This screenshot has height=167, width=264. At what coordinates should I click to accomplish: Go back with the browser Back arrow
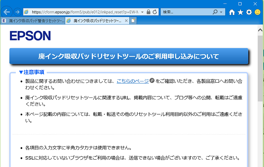coord(6,12)
